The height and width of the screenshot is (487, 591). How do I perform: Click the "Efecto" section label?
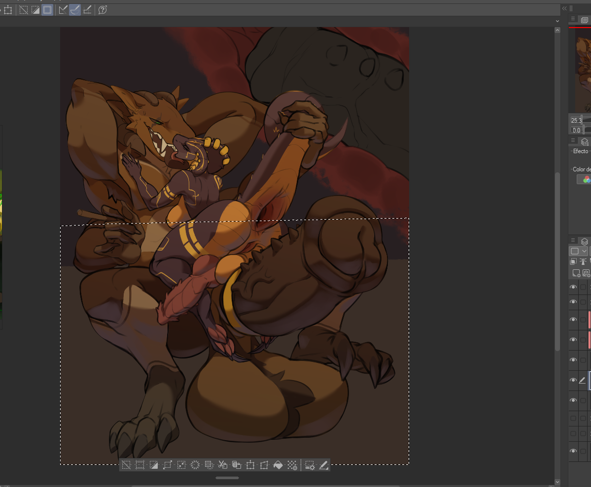581,151
